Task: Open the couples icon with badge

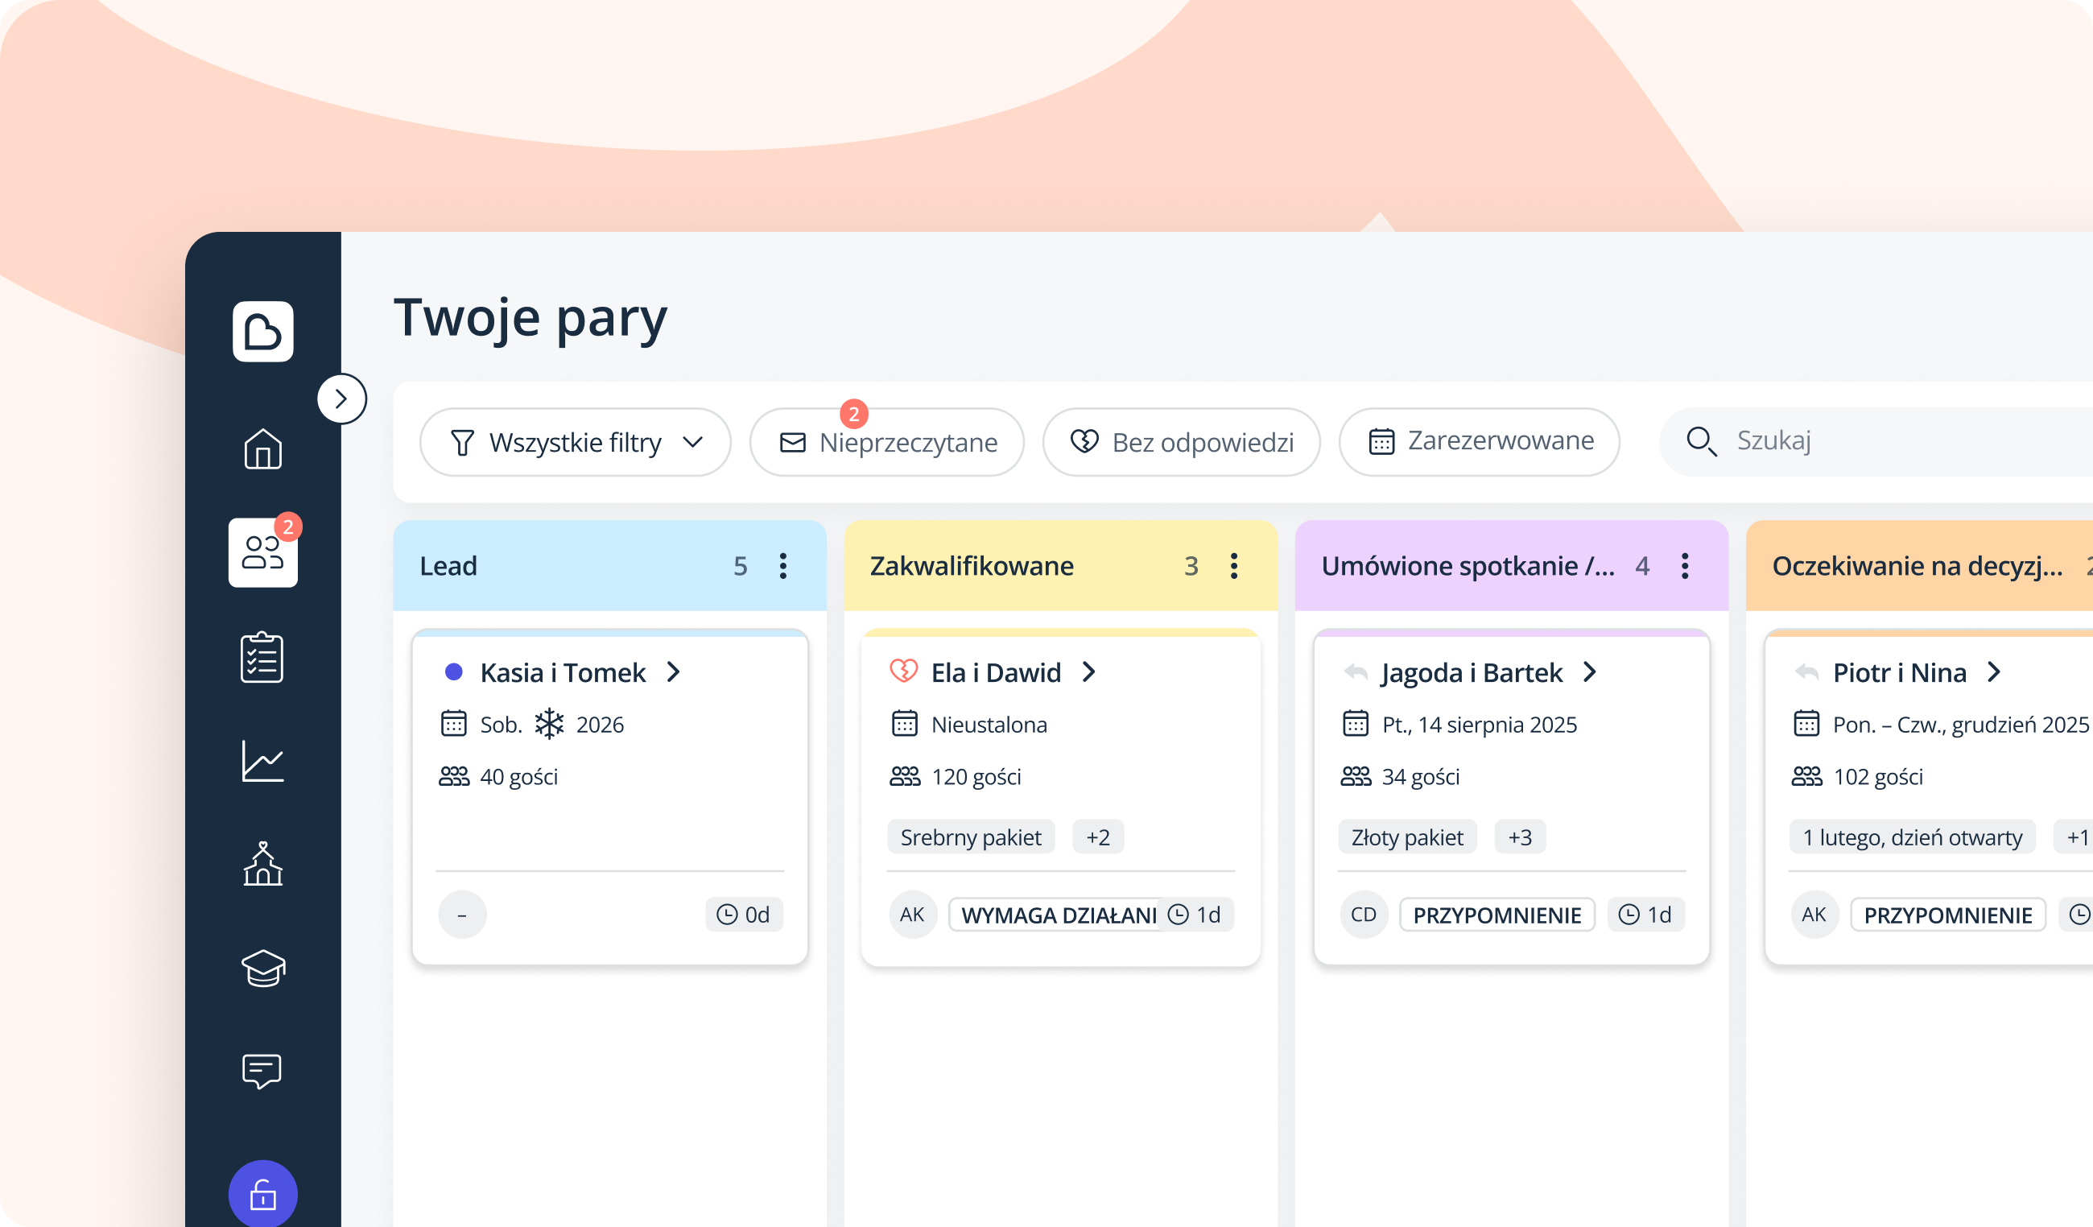Action: [x=262, y=552]
